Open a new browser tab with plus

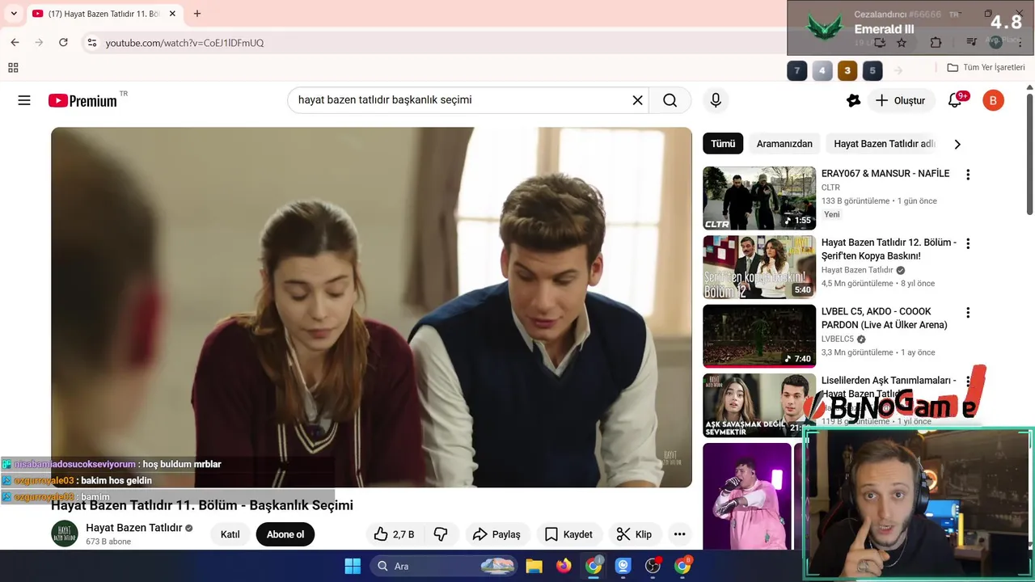196,14
